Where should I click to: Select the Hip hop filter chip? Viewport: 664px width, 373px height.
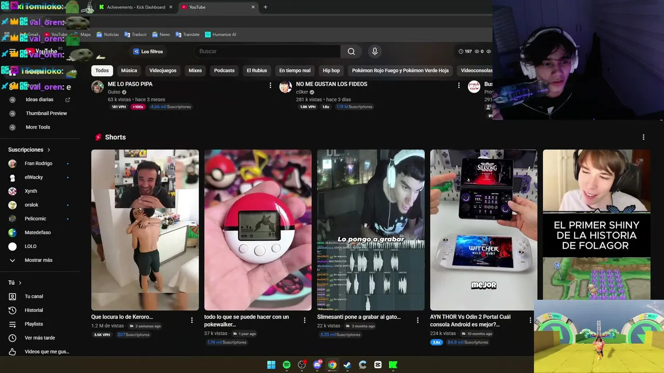pyautogui.click(x=331, y=70)
